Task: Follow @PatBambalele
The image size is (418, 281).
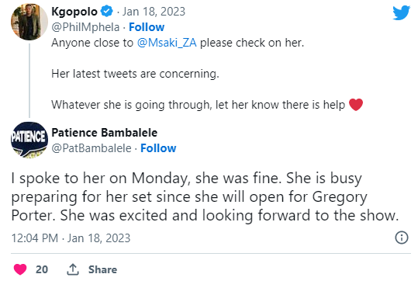Action: coord(158,148)
